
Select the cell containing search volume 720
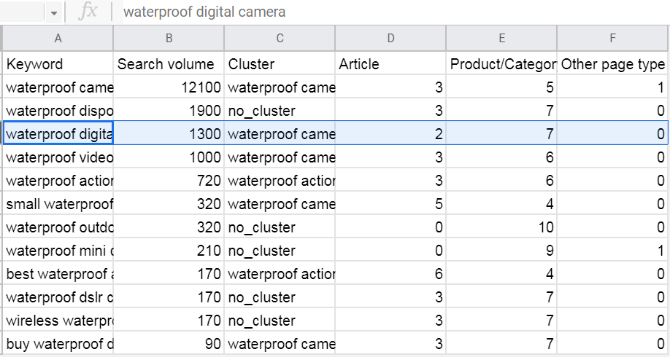(169, 181)
